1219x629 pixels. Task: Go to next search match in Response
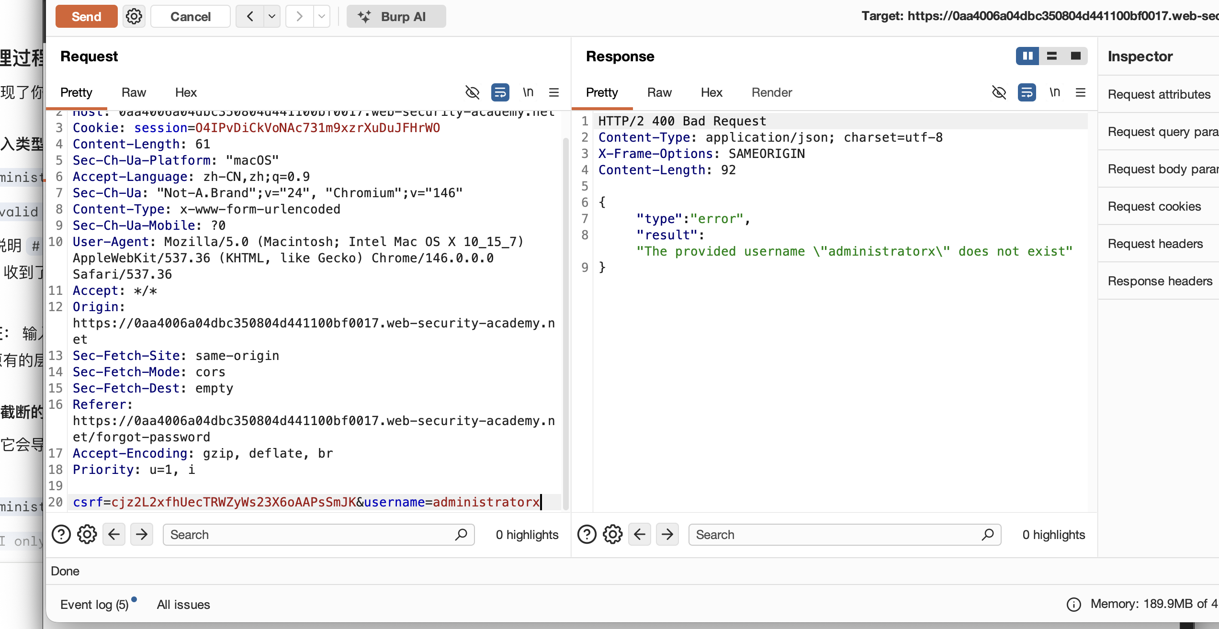click(667, 534)
